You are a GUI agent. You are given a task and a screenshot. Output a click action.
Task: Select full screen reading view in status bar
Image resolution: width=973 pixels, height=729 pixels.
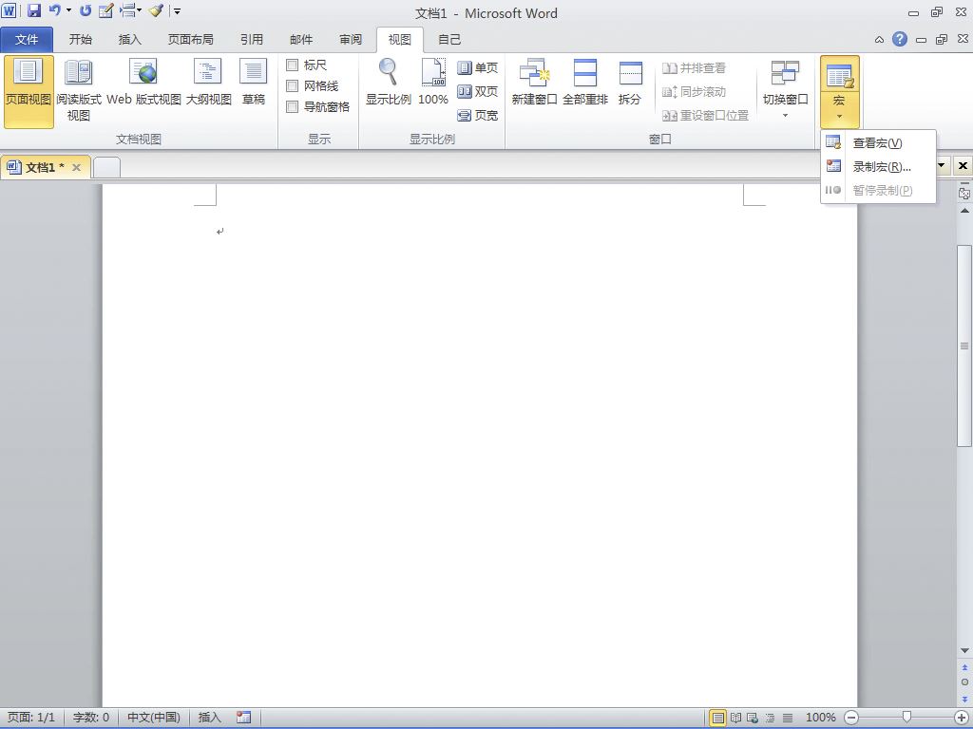coord(736,718)
